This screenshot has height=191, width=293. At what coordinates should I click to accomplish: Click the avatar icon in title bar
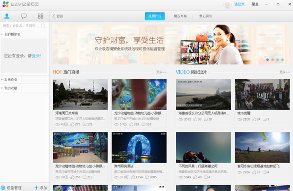coord(227,4)
